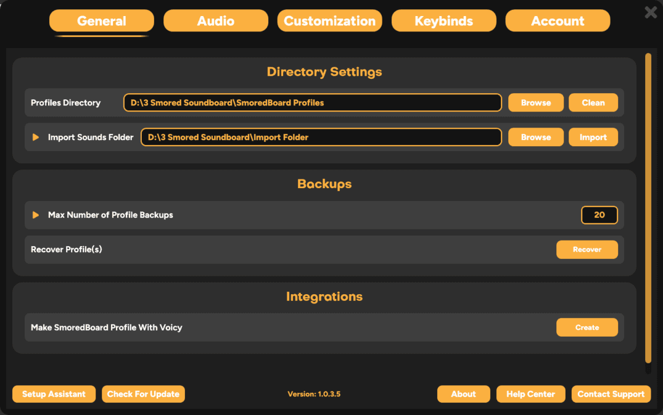Open the Account tab
Viewport: 663px width, 415px height.
tap(557, 20)
